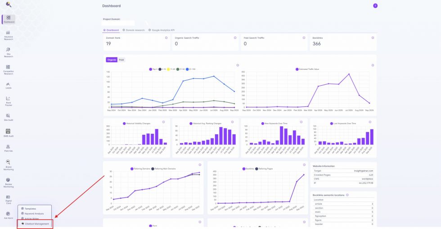Click the Crawled Pages row
Image resolution: width=441 pixels, height=229 pixels.
(343, 175)
